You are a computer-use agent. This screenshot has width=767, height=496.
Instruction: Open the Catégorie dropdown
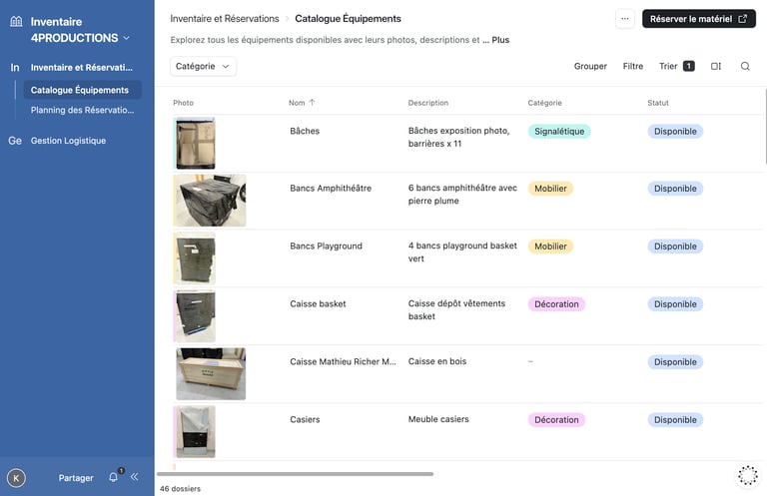(203, 66)
